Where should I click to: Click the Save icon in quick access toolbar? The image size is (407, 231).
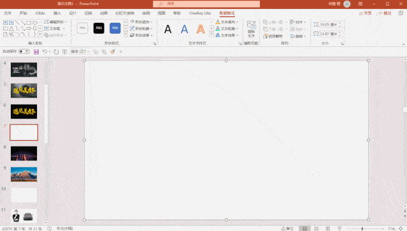pyautogui.click(x=36, y=52)
